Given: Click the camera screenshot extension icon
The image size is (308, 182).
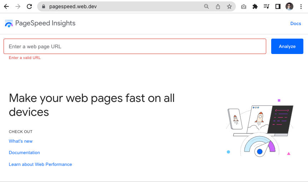Looking at the screenshot, I should [x=244, y=7].
